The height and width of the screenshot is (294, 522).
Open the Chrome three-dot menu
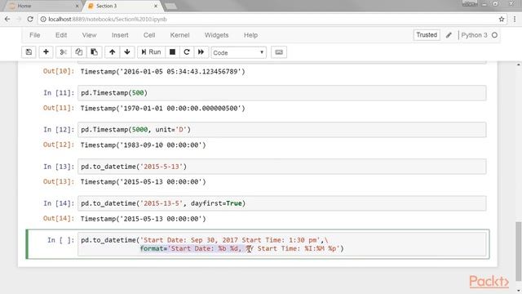click(x=515, y=20)
